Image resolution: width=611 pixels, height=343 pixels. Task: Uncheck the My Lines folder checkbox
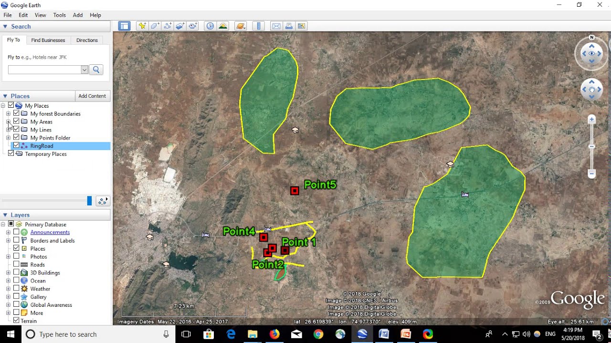[16, 130]
